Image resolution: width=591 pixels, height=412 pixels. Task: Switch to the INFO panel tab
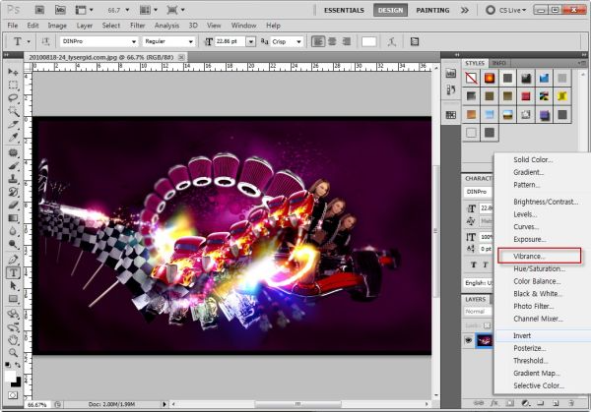point(499,63)
